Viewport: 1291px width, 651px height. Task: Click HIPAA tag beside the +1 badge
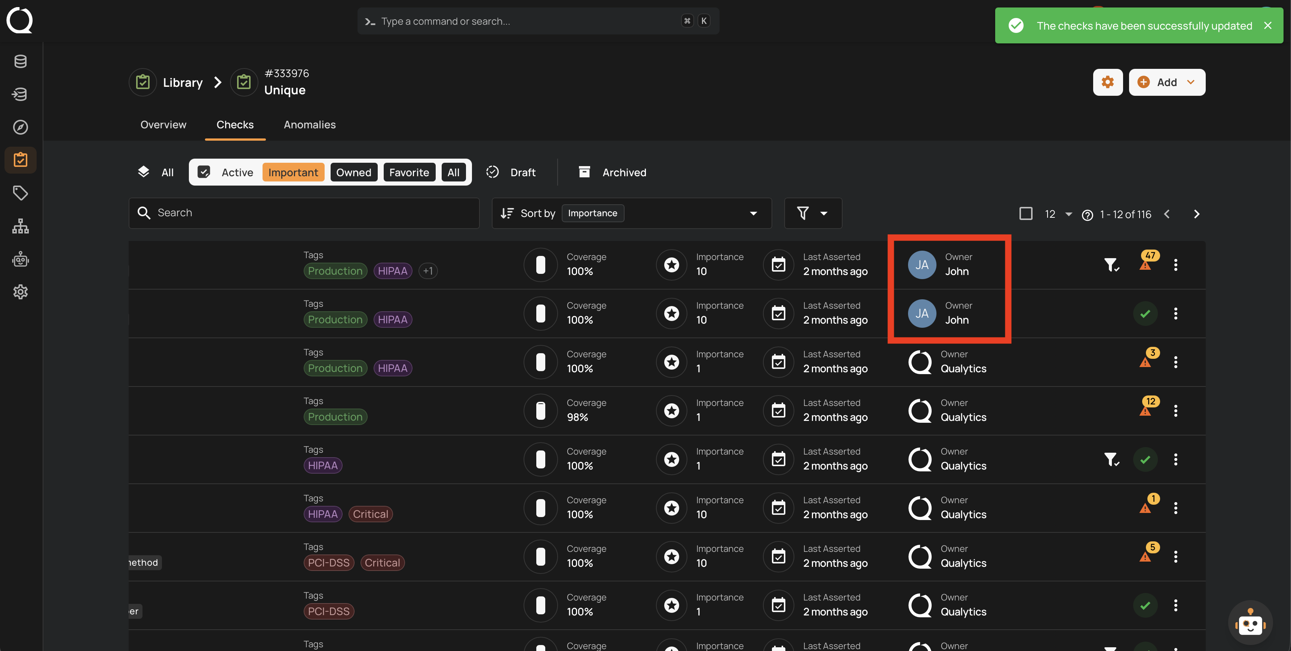392,271
